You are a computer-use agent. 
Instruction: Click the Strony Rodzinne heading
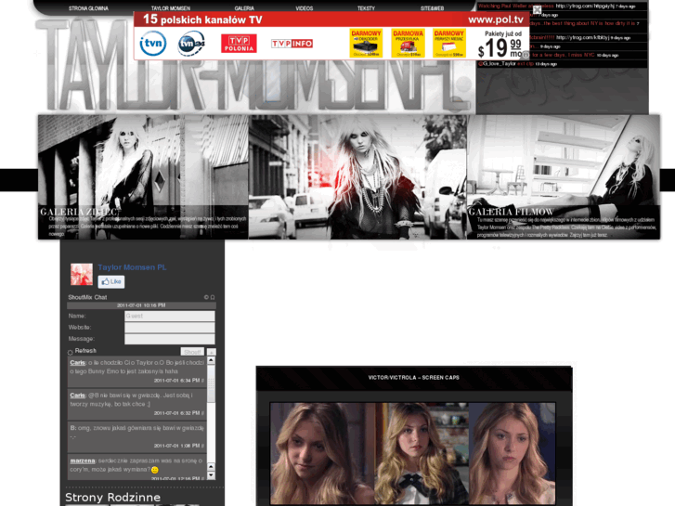tap(112, 498)
